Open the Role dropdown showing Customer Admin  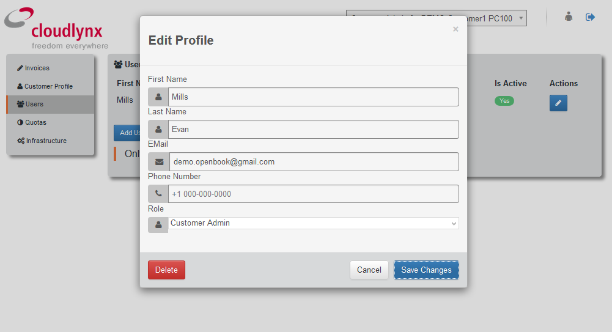[314, 223]
